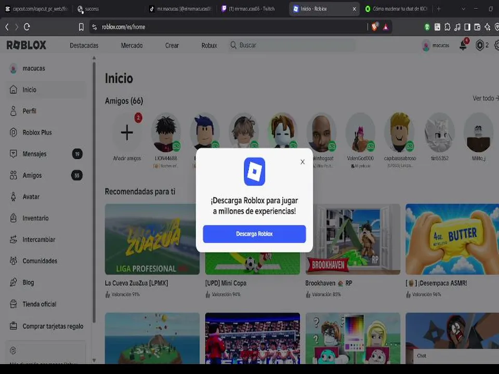The width and height of the screenshot is (499, 374).
Task: Open browser wallet icon
Action: point(477,27)
